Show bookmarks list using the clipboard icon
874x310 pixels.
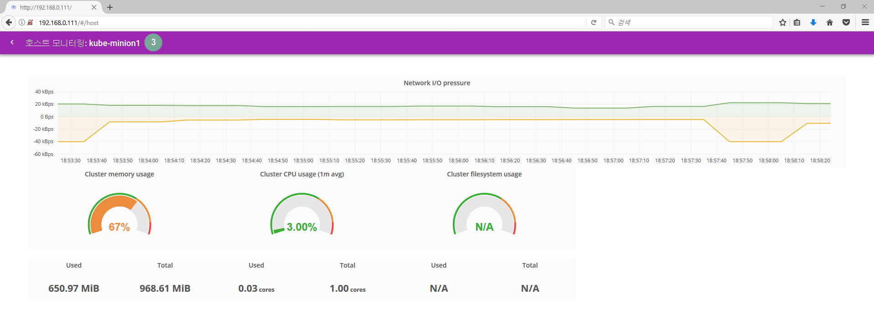(797, 22)
